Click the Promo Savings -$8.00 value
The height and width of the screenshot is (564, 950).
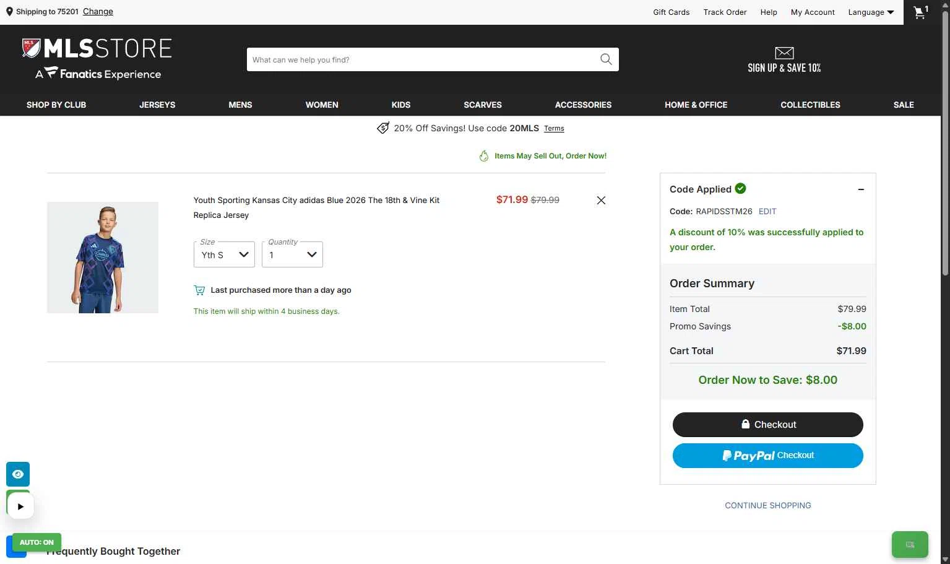(x=852, y=326)
